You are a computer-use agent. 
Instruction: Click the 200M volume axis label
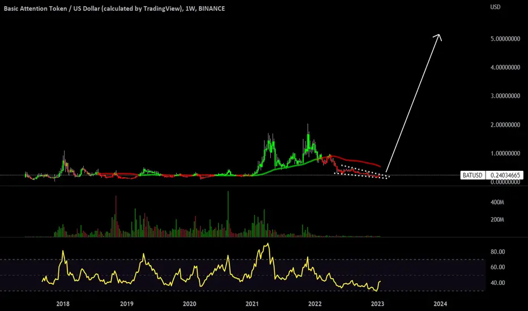tap(497, 219)
